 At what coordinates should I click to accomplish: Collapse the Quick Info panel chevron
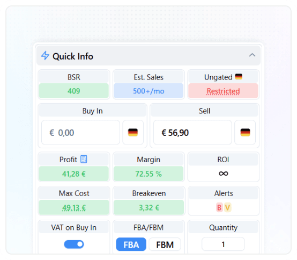click(252, 55)
